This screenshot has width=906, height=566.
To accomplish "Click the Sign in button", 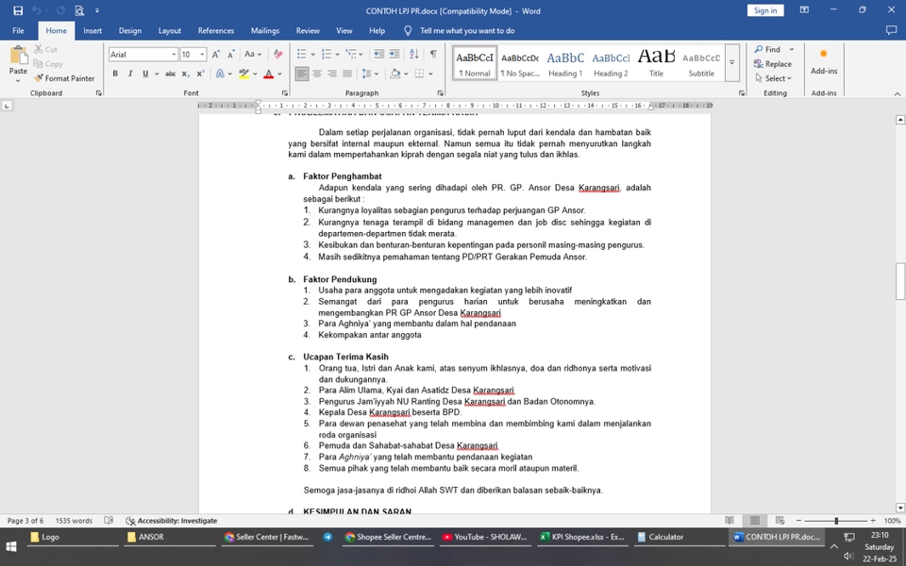I will click(x=765, y=10).
